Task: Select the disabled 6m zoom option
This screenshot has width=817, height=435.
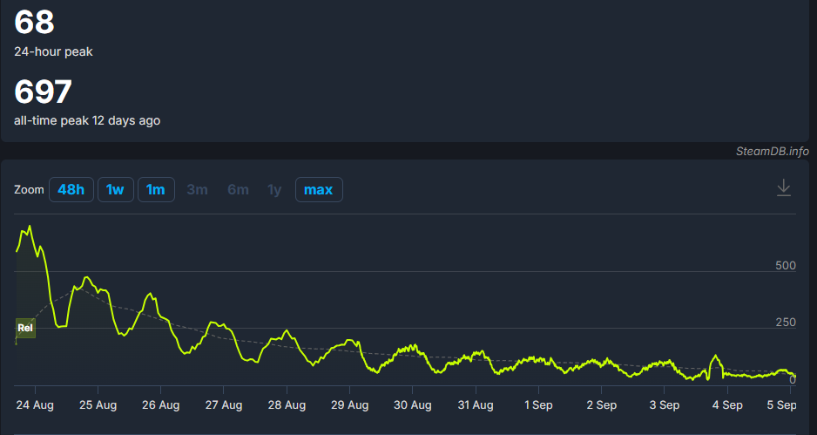Action: 238,189
